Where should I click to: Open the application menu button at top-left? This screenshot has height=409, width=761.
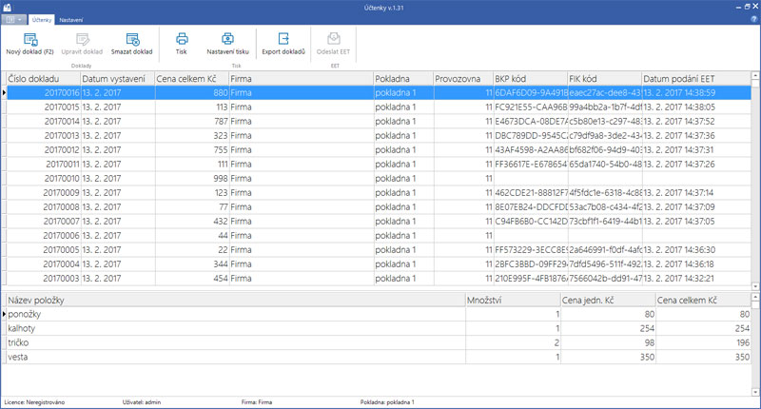[x=13, y=19]
